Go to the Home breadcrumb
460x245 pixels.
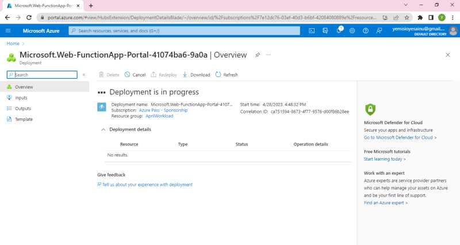coord(13,44)
